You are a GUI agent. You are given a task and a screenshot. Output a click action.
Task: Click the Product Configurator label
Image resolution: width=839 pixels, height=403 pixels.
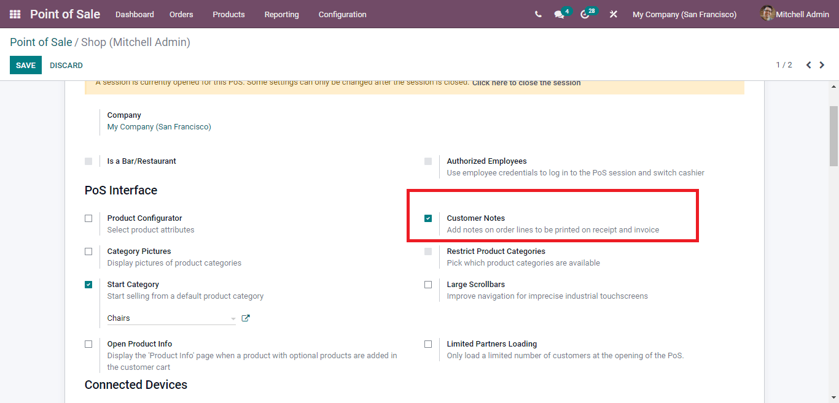tap(144, 218)
